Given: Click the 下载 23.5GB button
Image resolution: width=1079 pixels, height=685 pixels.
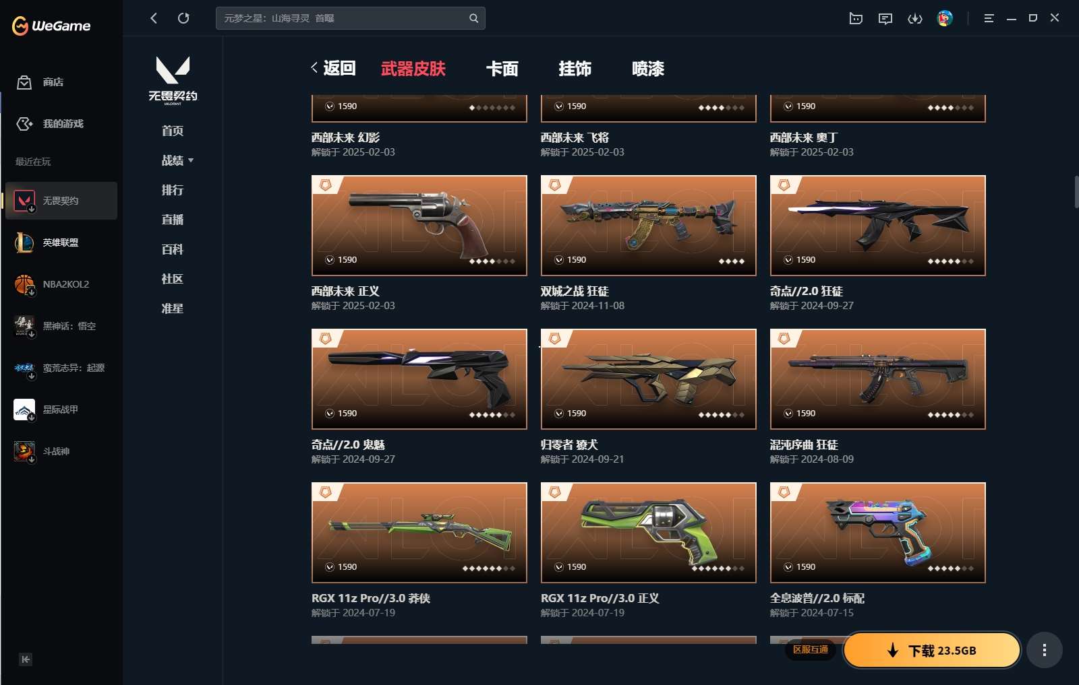Looking at the screenshot, I should [932, 650].
